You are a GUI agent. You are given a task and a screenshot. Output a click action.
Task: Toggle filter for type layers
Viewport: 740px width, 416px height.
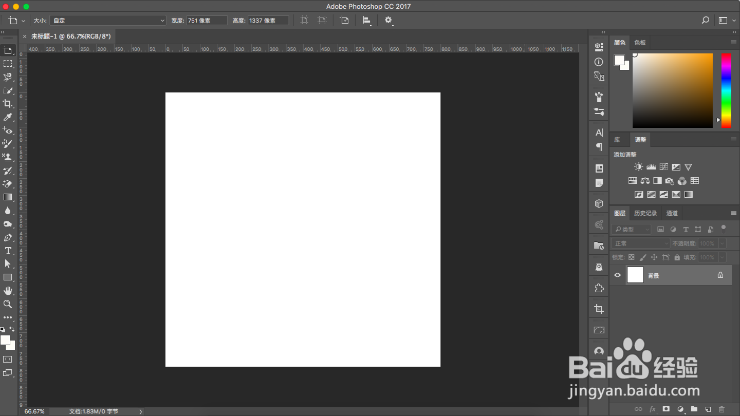coord(686,229)
